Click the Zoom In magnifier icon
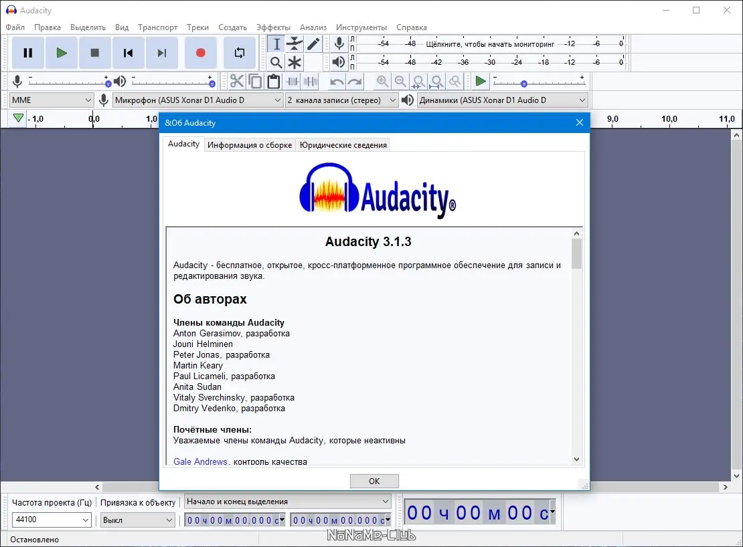743x547 pixels. point(382,82)
